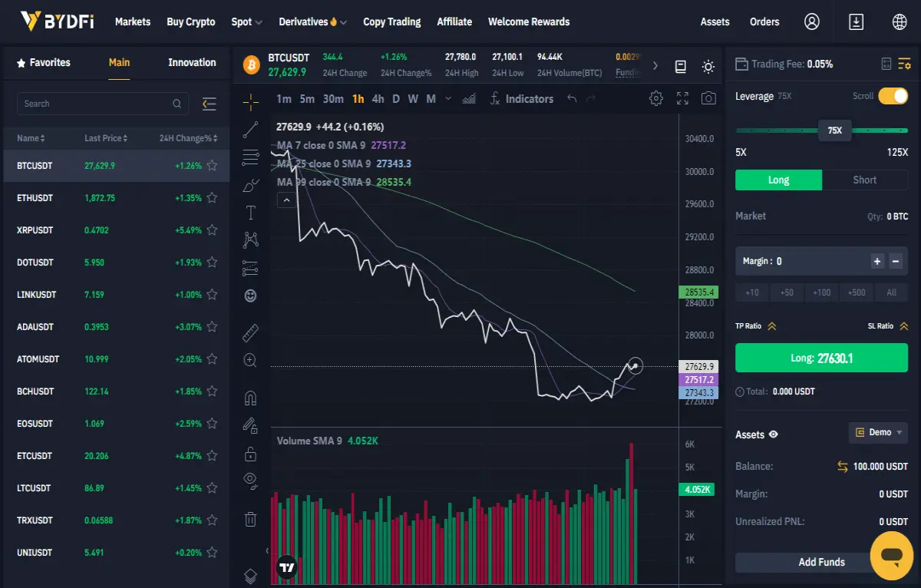Change the chart type icon
Image resolution: width=921 pixels, height=588 pixels.
pyautogui.click(x=470, y=98)
